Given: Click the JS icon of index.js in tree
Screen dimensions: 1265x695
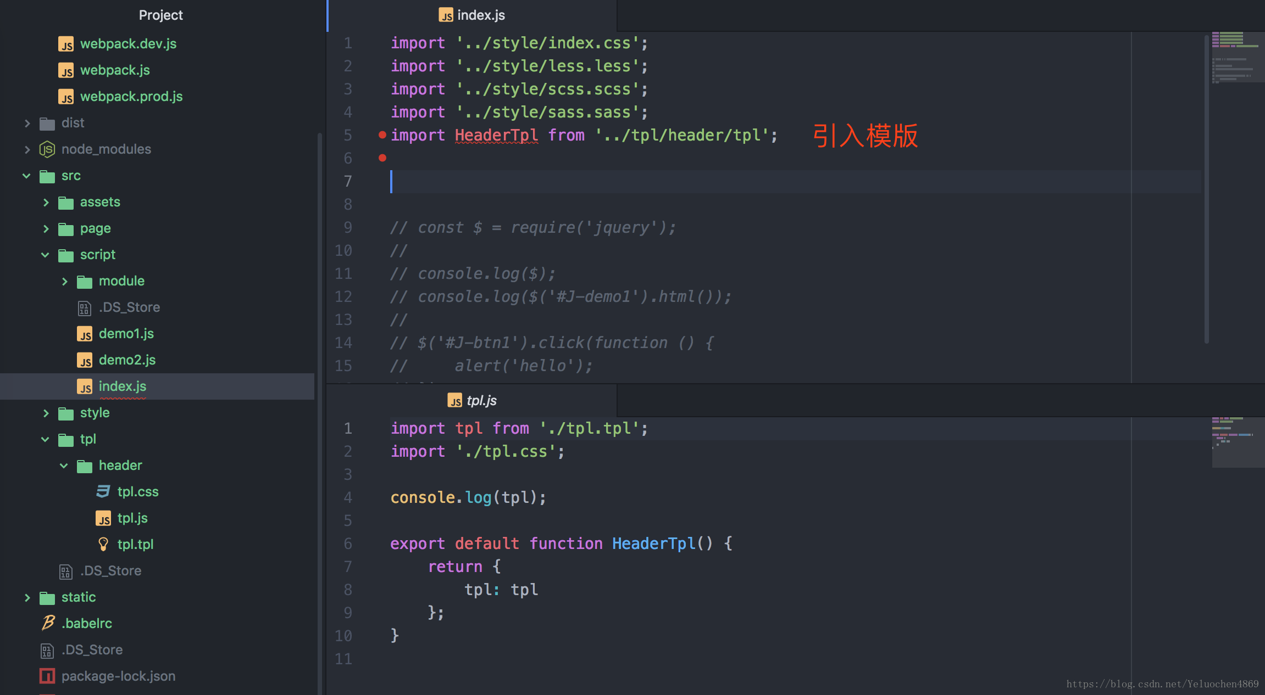Looking at the screenshot, I should click(x=85, y=386).
